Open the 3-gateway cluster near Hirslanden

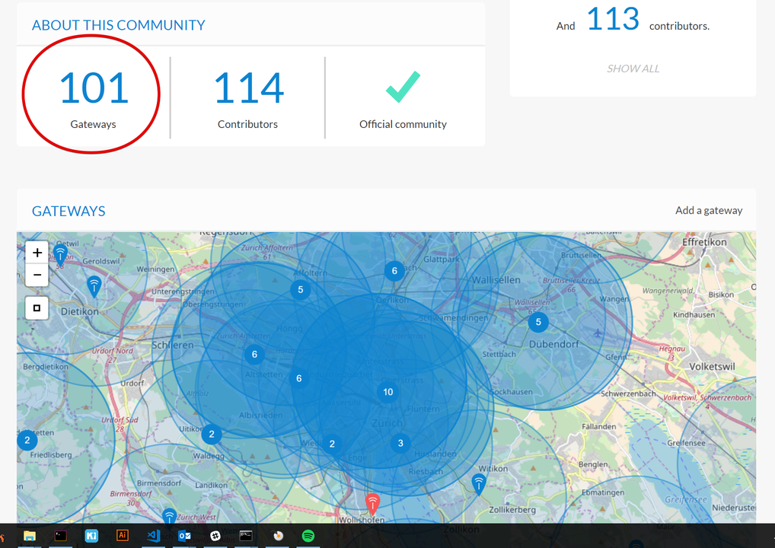point(400,443)
